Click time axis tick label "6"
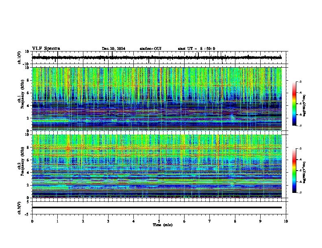 pos(185,221)
